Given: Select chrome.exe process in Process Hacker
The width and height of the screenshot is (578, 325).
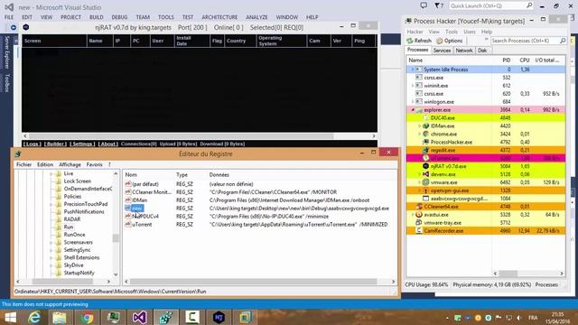Looking at the screenshot, I should (x=486, y=135).
